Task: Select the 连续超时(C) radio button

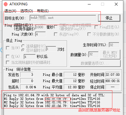Action: pyautogui.click(x=23, y=46)
